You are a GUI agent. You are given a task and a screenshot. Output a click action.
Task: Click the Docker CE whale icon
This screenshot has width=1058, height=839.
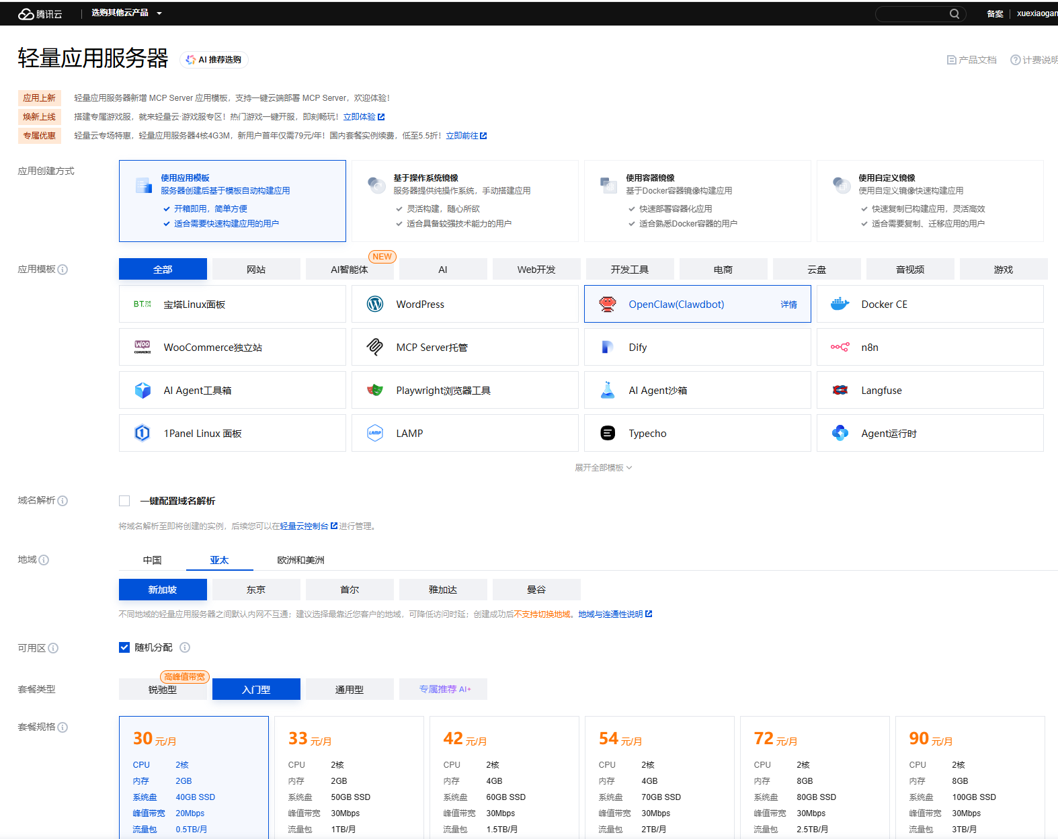click(840, 304)
